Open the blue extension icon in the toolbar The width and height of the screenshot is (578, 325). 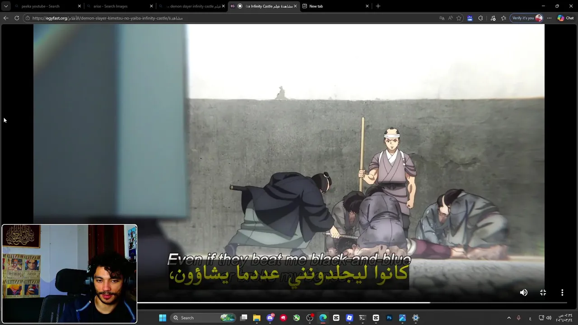tap(470, 18)
